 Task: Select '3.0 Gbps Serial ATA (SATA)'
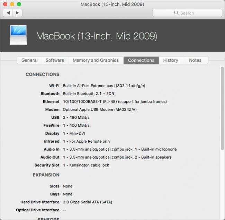[88, 202]
